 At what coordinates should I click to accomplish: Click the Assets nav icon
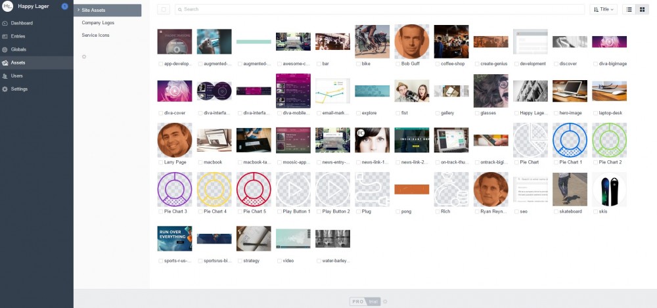click(x=5, y=63)
